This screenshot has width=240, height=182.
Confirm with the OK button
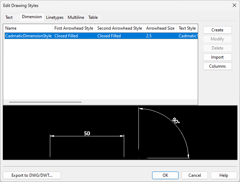point(165,175)
